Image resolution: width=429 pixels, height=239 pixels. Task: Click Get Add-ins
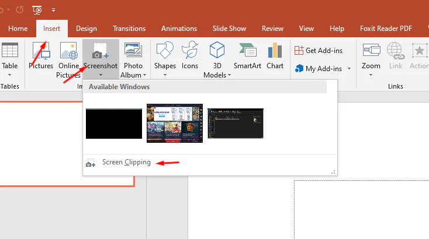319,51
